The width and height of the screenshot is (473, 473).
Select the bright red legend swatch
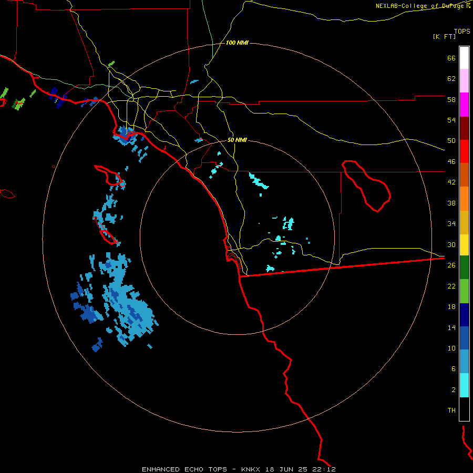coord(464,151)
